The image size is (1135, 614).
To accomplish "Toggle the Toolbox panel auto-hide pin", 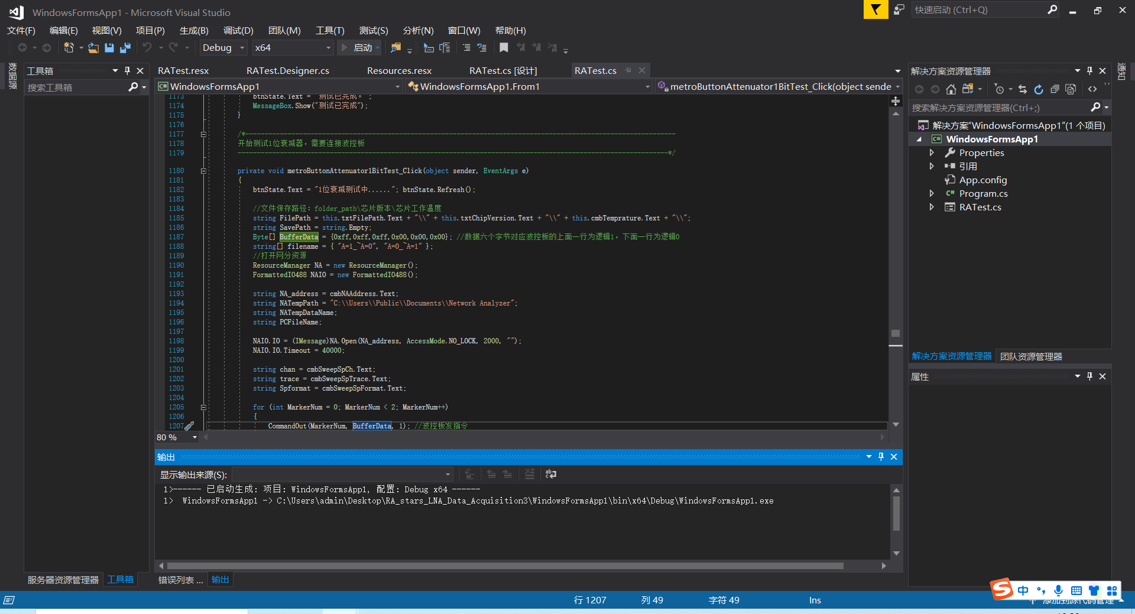I will (x=127, y=71).
